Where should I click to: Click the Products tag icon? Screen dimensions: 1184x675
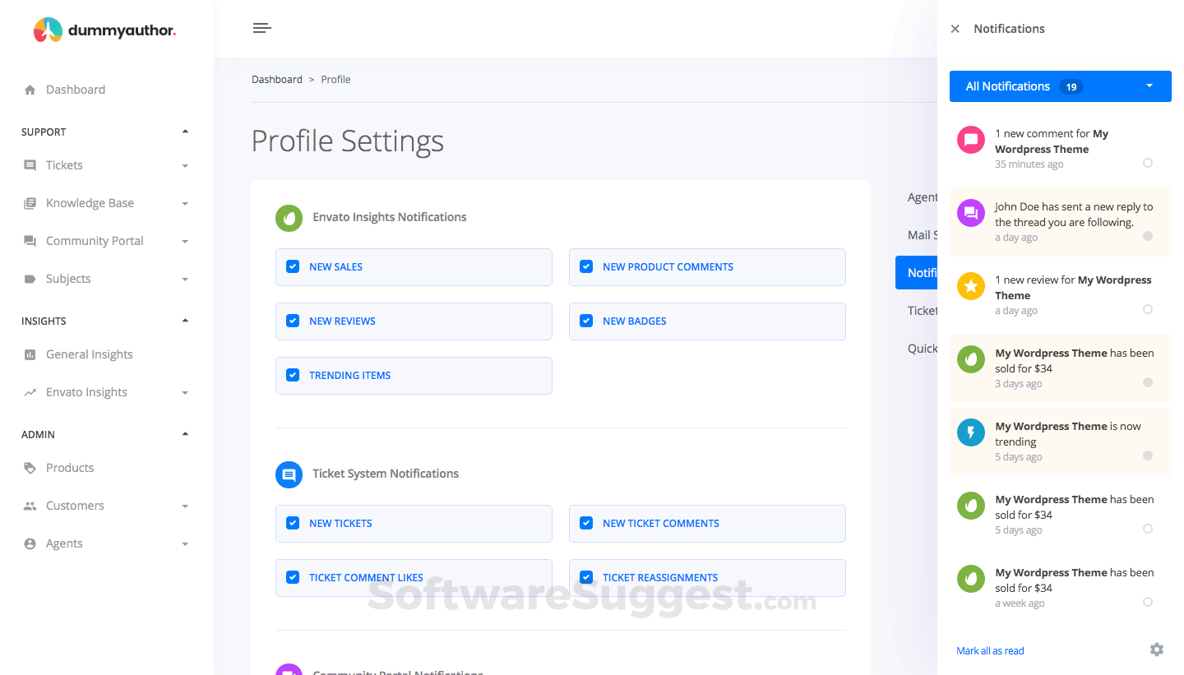[30, 468]
